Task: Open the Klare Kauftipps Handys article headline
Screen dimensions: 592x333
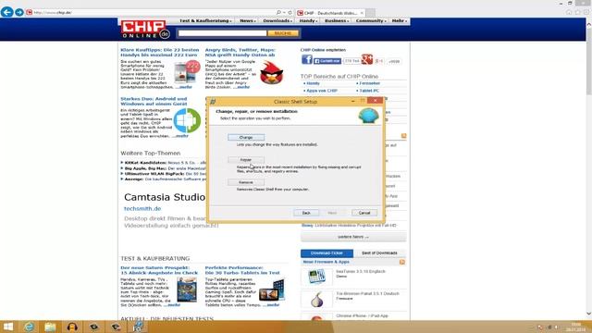Action: coord(159,52)
